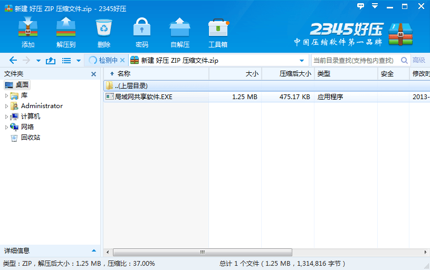The height and width of the screenshot is (270, 430).
Task: Sort by 安全 column header
Action: pos(393,74)
